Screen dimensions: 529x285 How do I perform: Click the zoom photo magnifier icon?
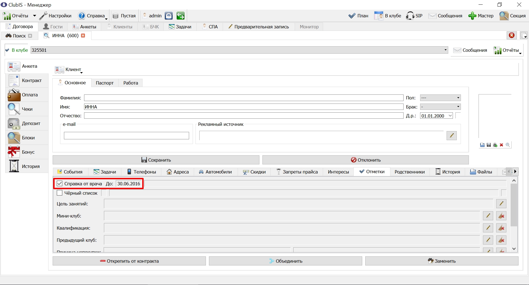pyautogui.click(x=508, y=145)
